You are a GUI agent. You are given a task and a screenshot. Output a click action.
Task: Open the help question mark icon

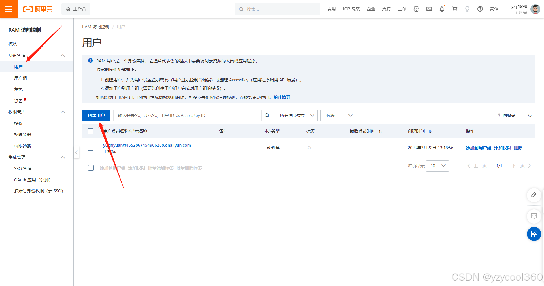tap(480, 9)
